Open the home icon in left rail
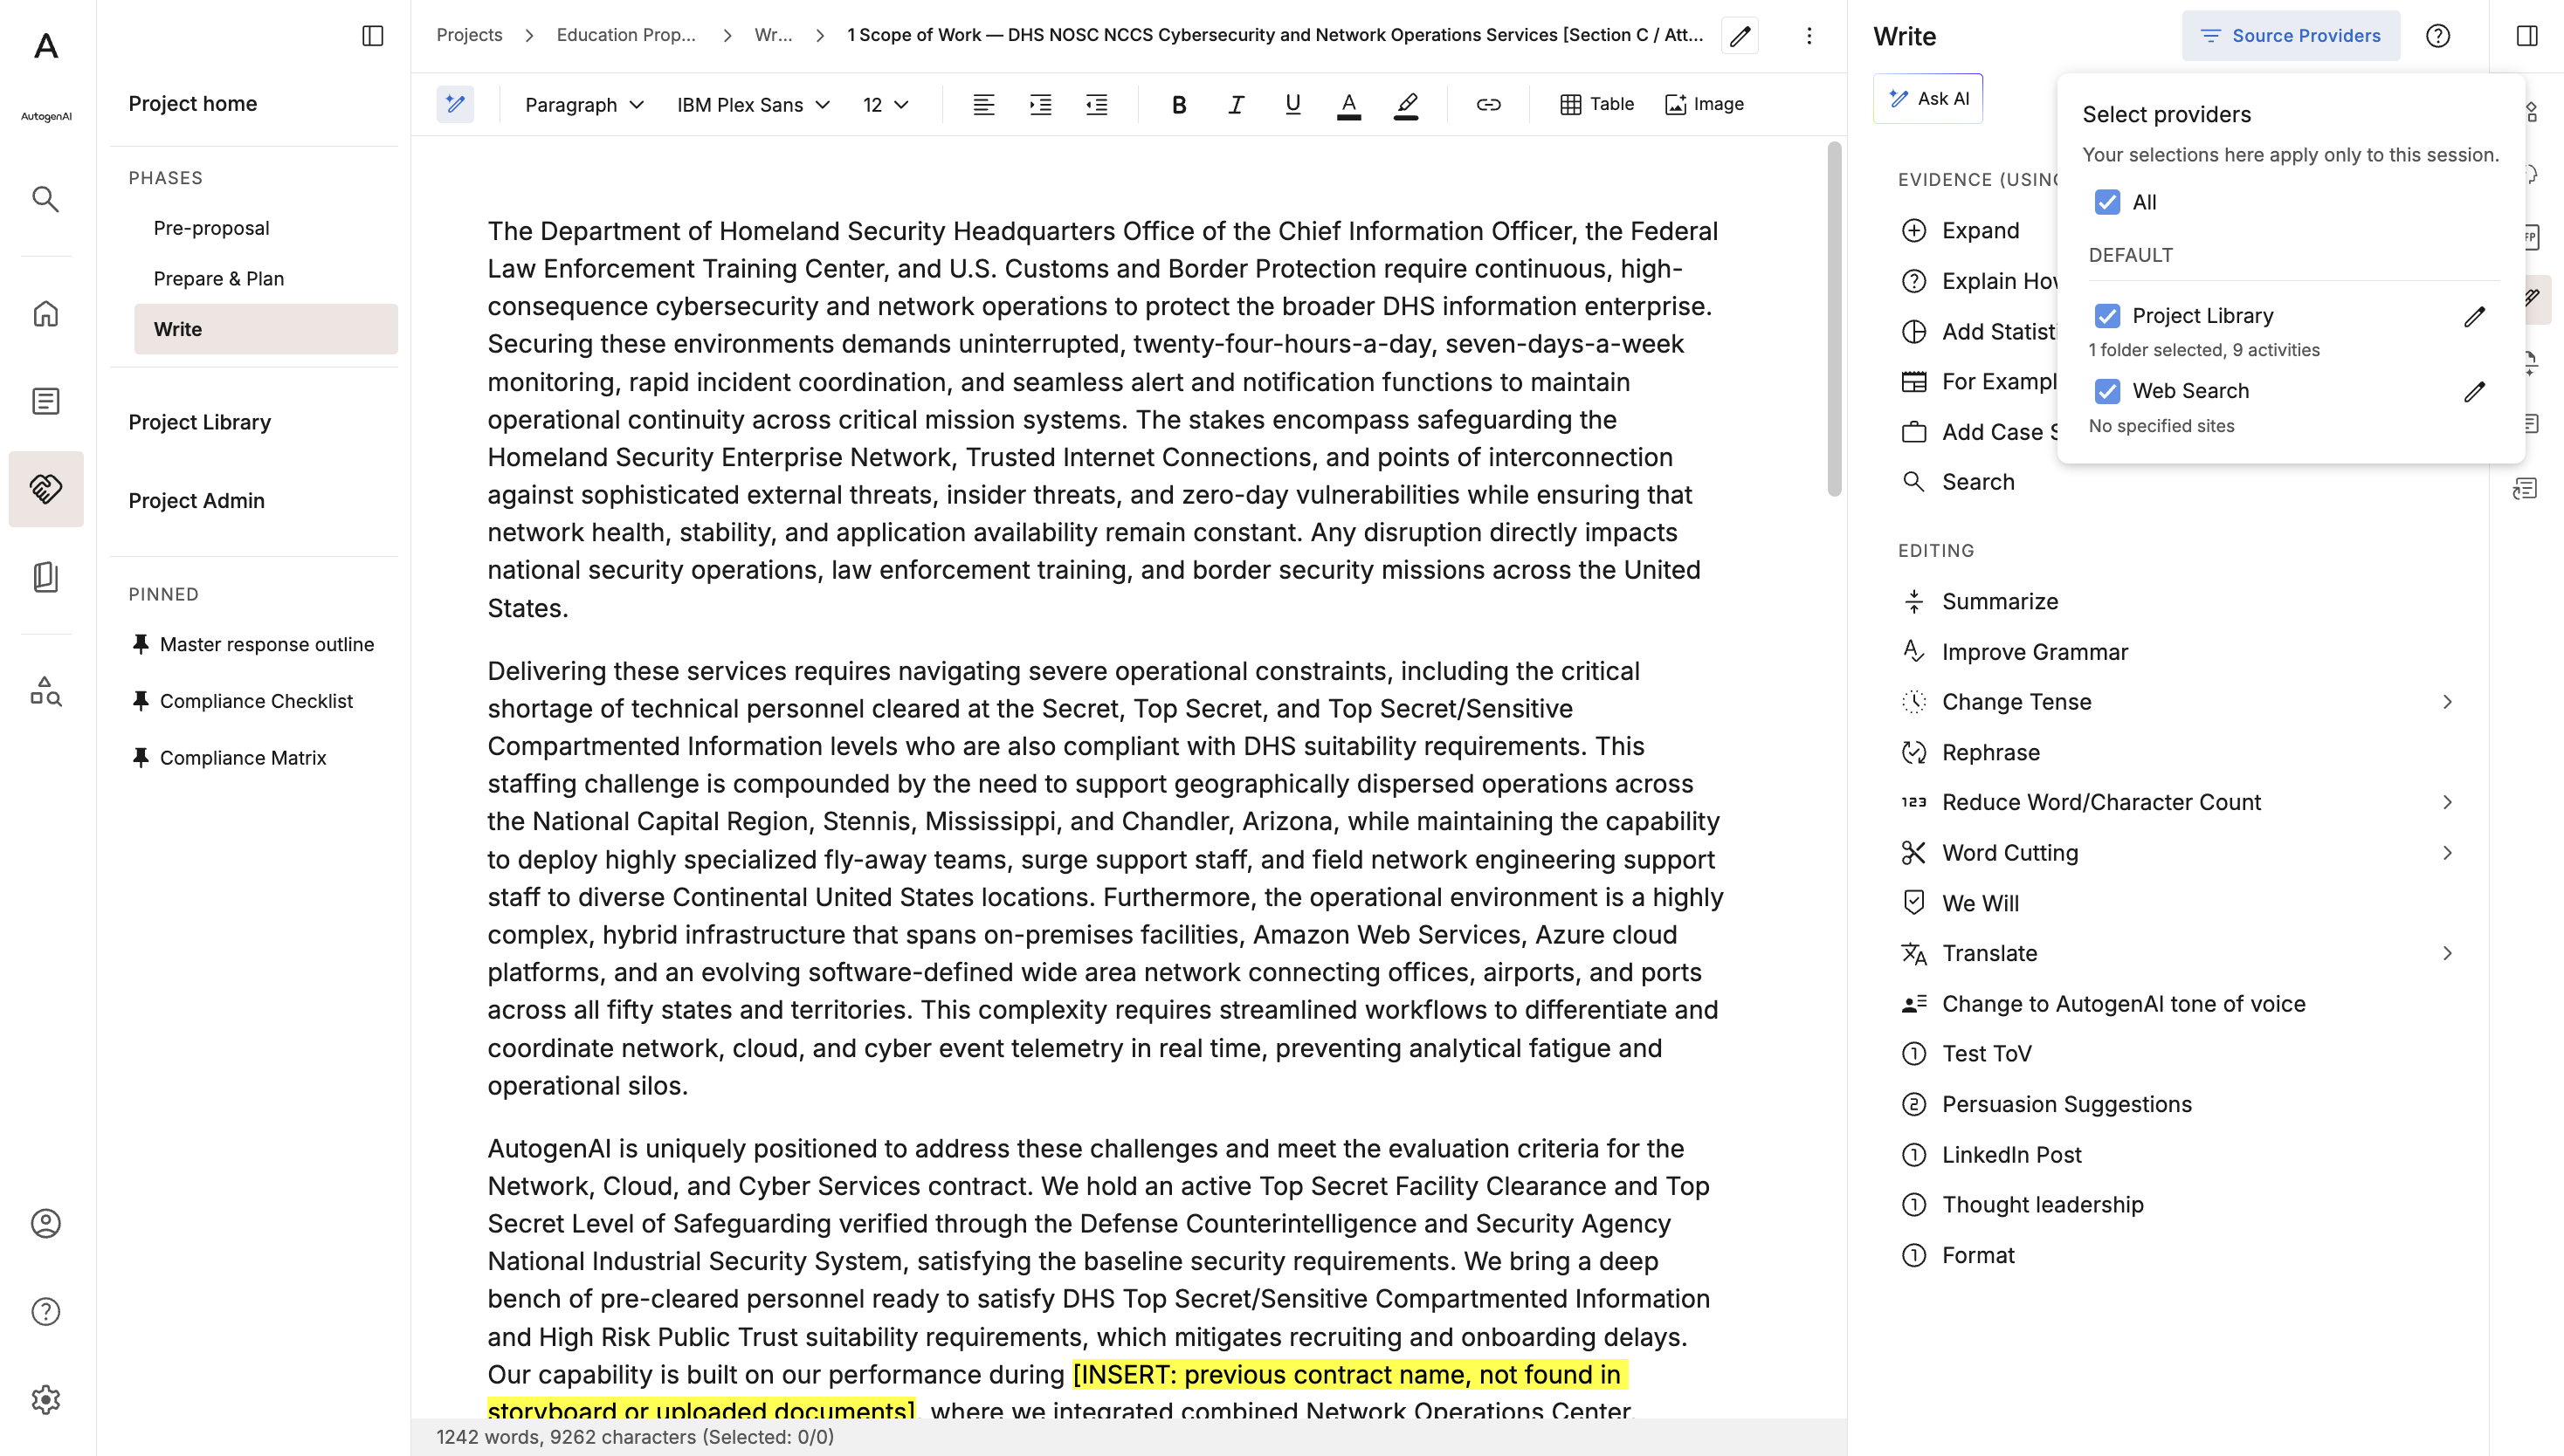Image resolution: width=2564 pixels, height=1456 pixels. 46,314
